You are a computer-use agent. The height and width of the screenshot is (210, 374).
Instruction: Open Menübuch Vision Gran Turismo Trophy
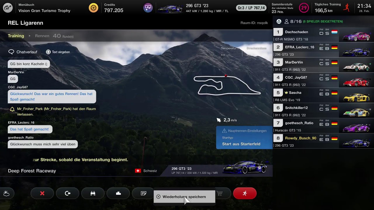[x=44, y=8]
